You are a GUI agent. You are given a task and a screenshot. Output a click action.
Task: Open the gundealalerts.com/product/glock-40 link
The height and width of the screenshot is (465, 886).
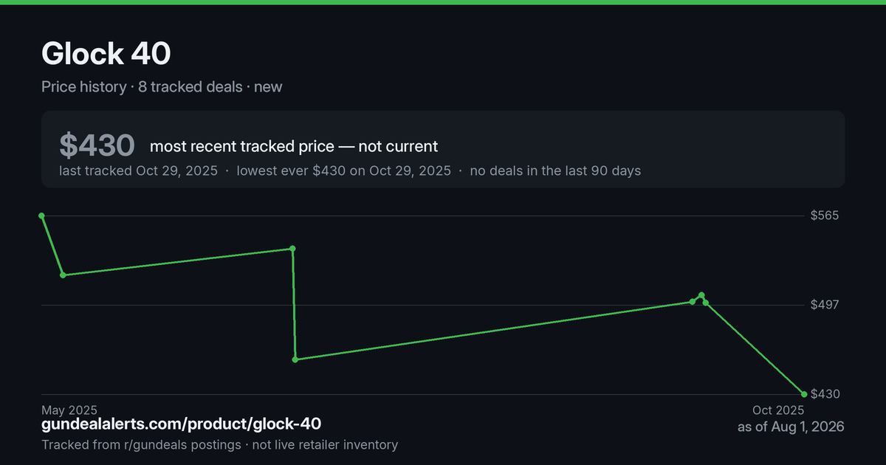[182, 424]
